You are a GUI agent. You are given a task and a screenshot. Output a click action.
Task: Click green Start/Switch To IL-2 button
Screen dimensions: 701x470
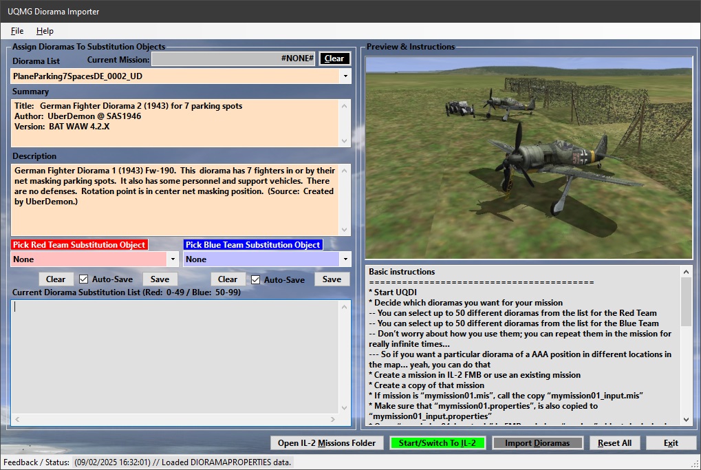tap(438, 442)
